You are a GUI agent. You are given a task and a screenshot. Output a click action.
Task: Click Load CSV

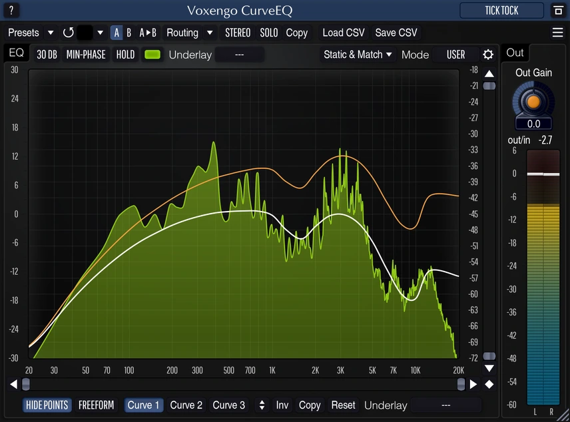[344, 33]
